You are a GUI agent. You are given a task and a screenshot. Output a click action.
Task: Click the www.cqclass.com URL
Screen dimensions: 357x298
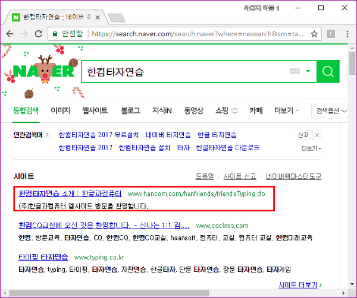click(x=222, y=226)
